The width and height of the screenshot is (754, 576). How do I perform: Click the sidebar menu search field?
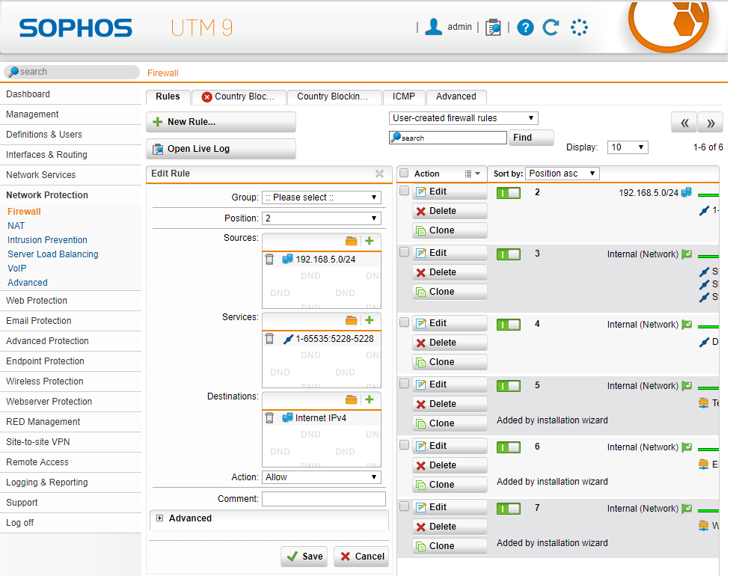(72, 72)
